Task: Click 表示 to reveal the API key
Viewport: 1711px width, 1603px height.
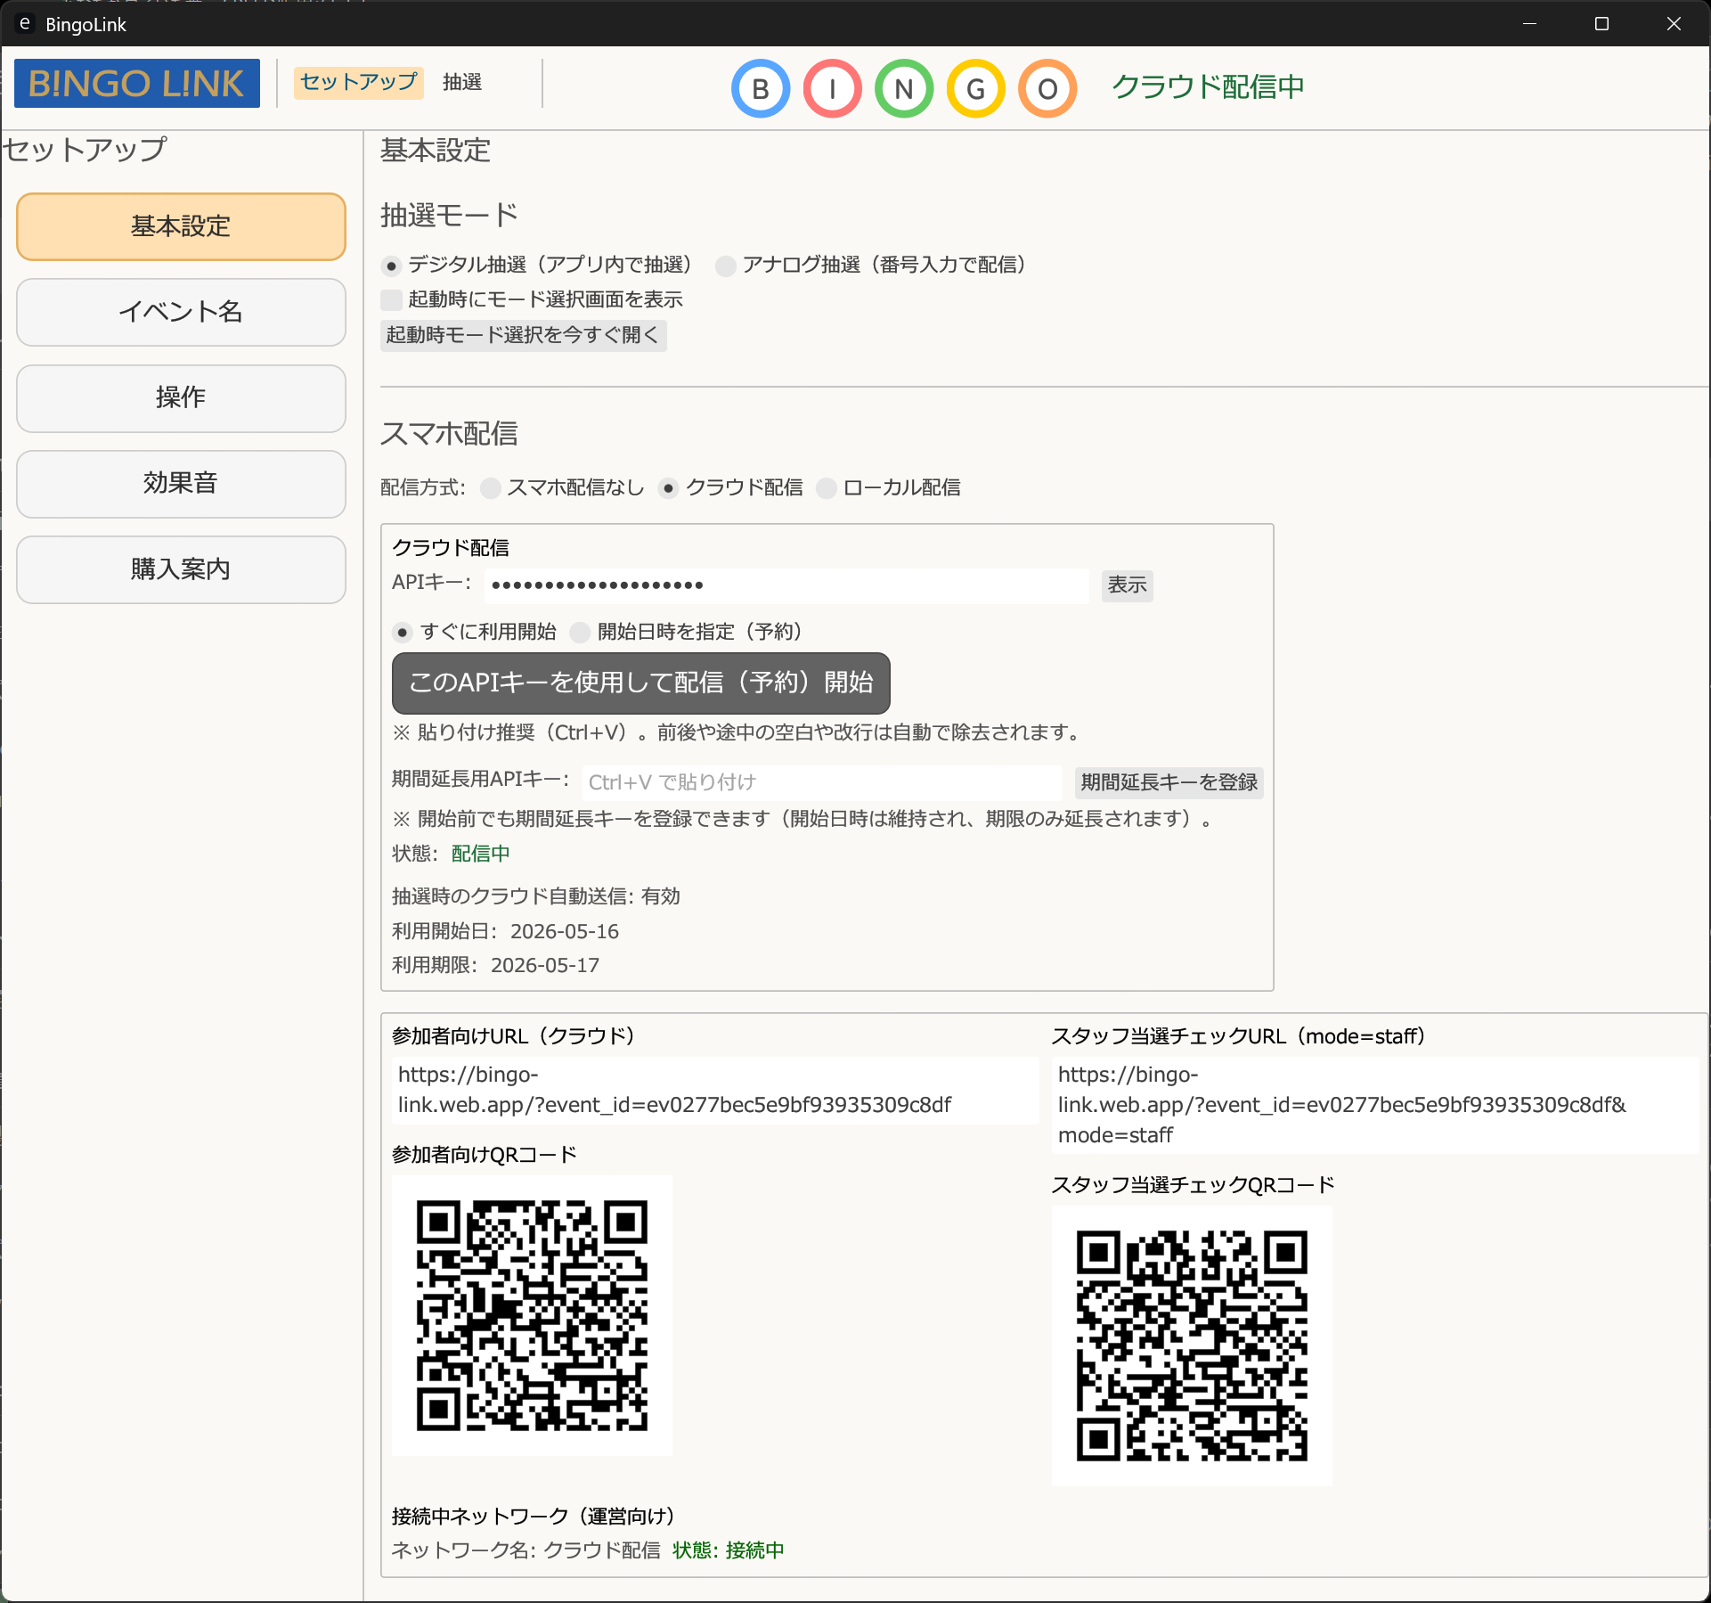Action: click(1127, 585)
